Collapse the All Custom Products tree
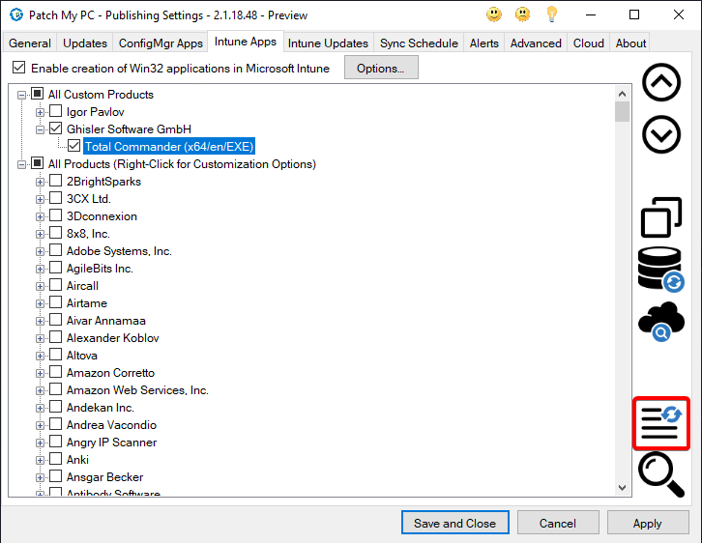702x543 pixels. click(22, 95)
